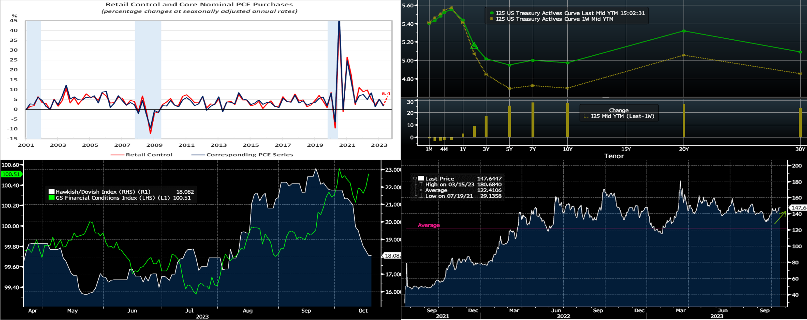Click the green triangle marker on yield curve
Image resolution: width=807 pixels, height=320 pixels.
[474, 46]
